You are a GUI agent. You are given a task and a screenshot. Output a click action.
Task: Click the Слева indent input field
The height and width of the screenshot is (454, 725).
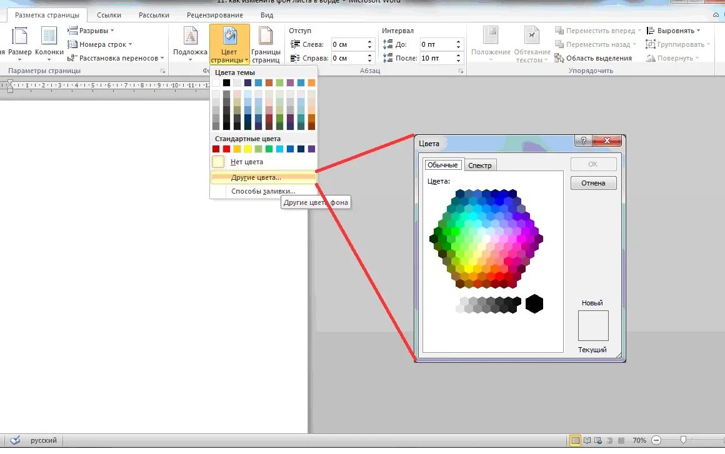[349, 44]
